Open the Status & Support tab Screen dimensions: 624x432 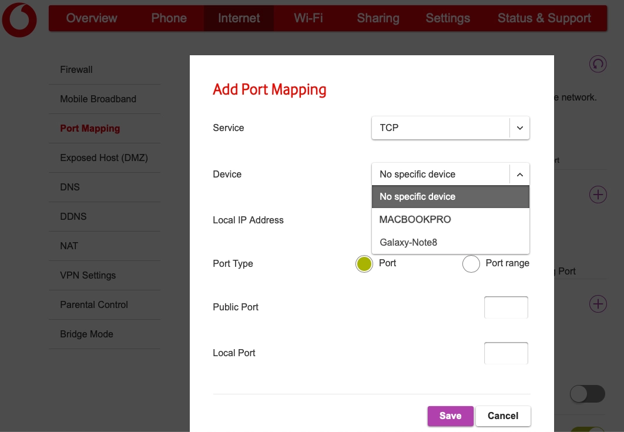pyautogui.click(x=544, y=18)
